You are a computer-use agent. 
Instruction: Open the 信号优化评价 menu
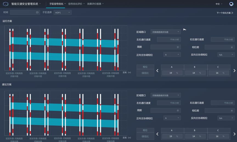tap(76, 4)
